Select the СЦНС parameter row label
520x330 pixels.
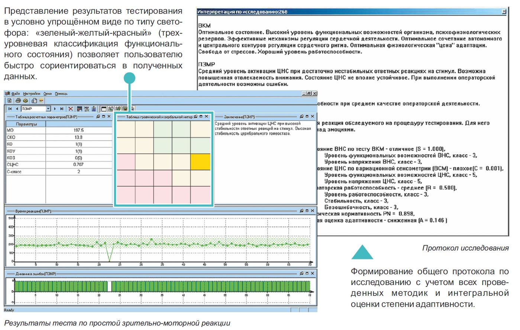(x=13, y=164)
